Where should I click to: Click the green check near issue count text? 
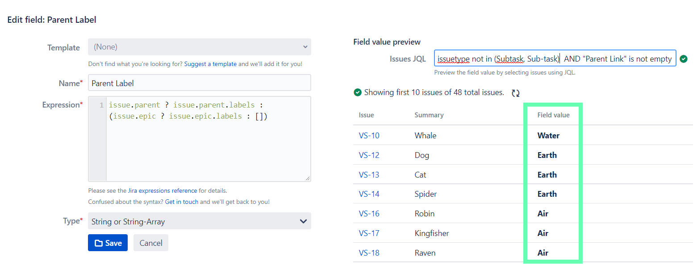click(357, 92)
